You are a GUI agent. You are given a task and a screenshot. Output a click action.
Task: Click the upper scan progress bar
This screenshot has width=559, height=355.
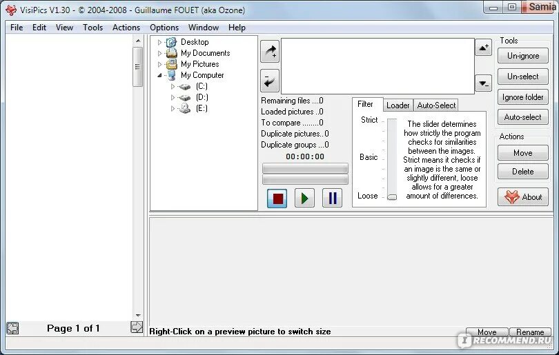click(x=305, y=168)
